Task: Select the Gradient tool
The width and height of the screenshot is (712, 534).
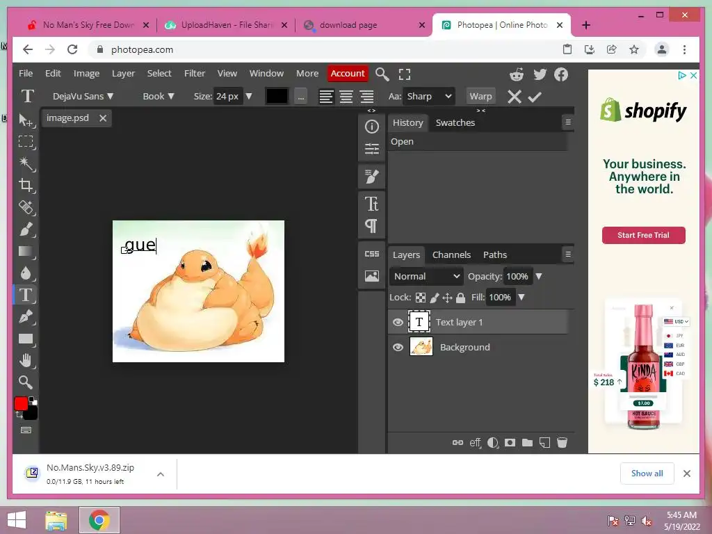Action: (x=26, y=251)
